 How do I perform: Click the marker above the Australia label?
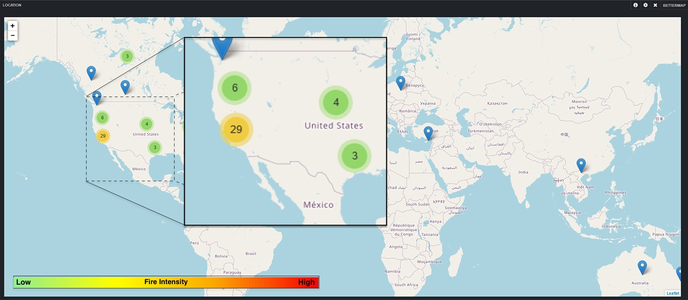point(642,267)
